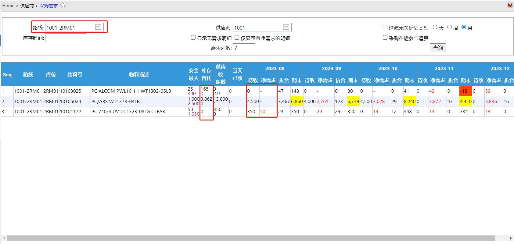Select material number 10103025
This screenshot has width=514, height=244.
70,91
